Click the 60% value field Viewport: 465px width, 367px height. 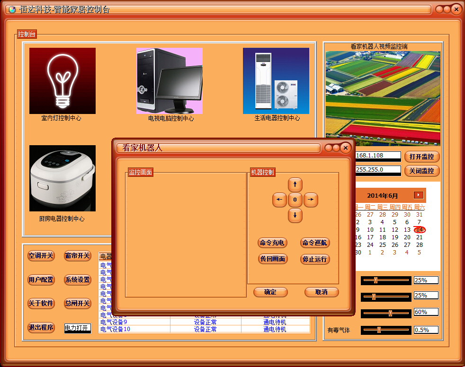pos(426,312)
